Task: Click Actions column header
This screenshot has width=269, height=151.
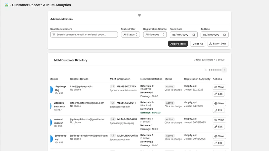Action: pos(217,79)
